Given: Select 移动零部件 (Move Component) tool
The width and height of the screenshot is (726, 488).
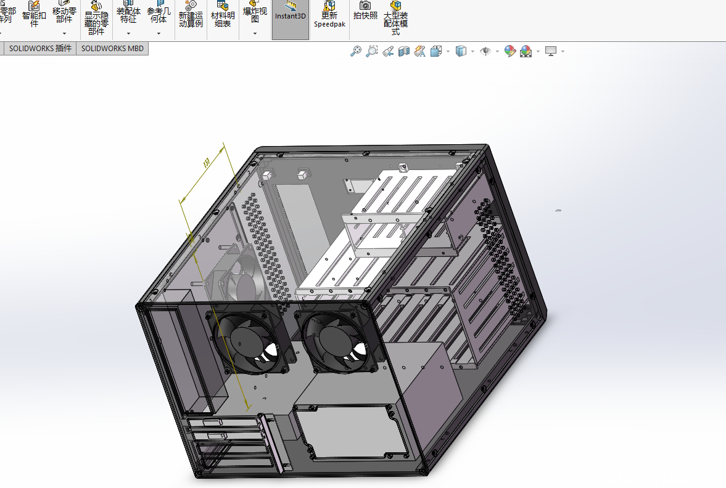Looking at the screenshot, I should tap(64, 13).
